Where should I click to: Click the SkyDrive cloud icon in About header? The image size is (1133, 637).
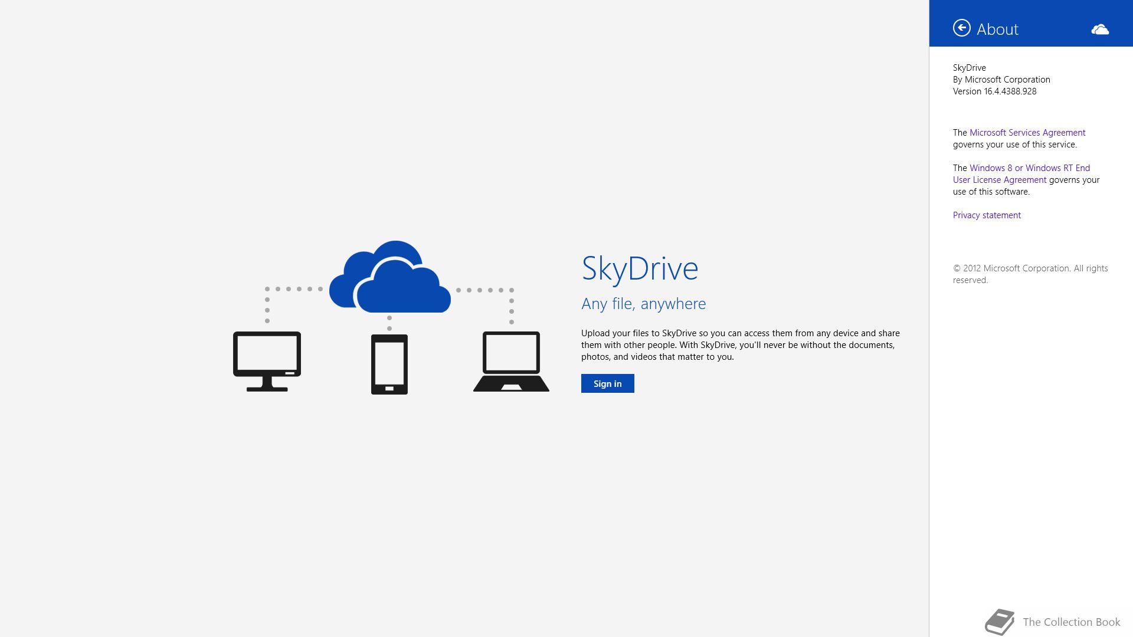1100,29
